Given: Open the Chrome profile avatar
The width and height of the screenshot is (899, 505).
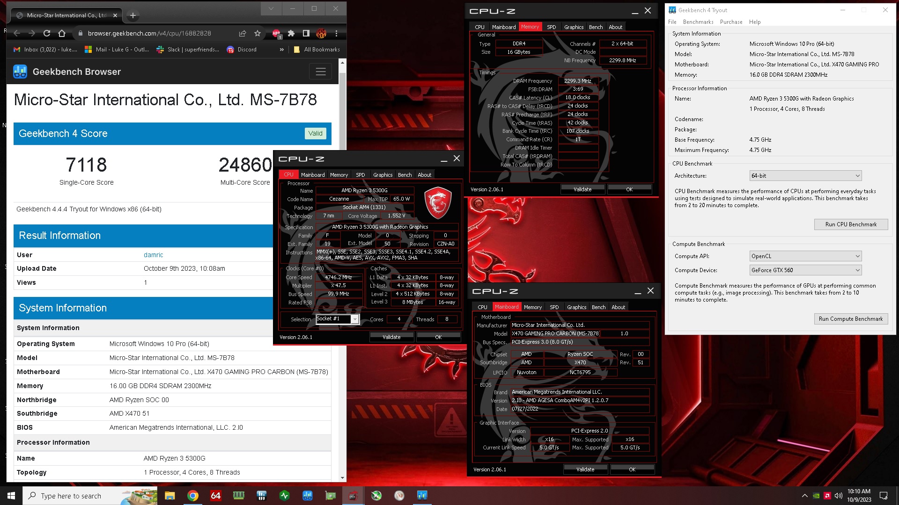Looking at the screenshot, I should (x=321, y=33).
